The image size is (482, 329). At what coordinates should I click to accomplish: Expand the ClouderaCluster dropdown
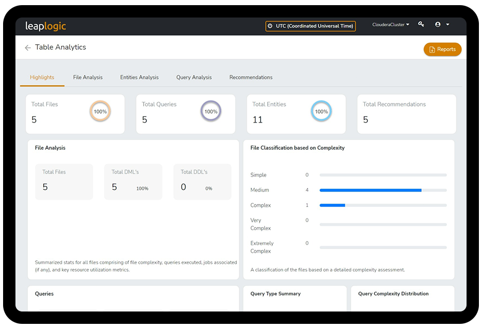(x=391, y=25)
